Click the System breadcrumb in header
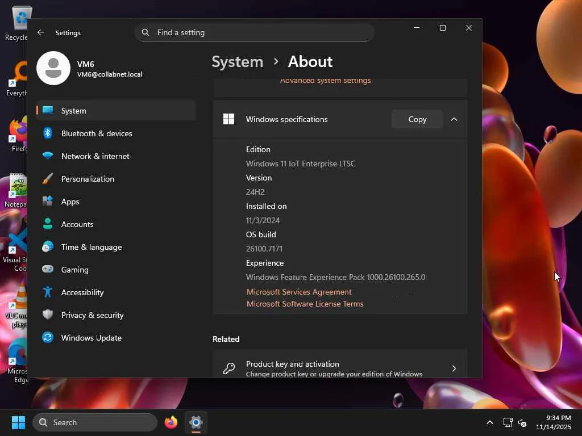Image resolution: width=582 pixels, height=436 pixels. point(237,62)
